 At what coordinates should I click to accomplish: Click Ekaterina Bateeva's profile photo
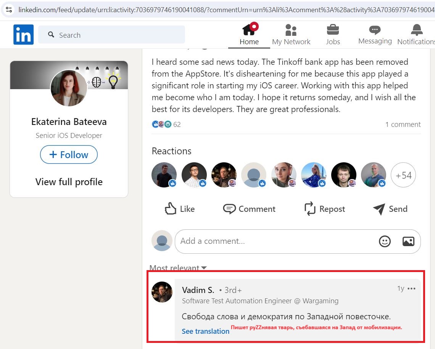69,88
